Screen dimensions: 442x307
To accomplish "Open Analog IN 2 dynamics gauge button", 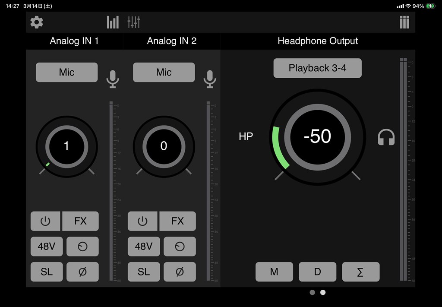I will point(180,246).
